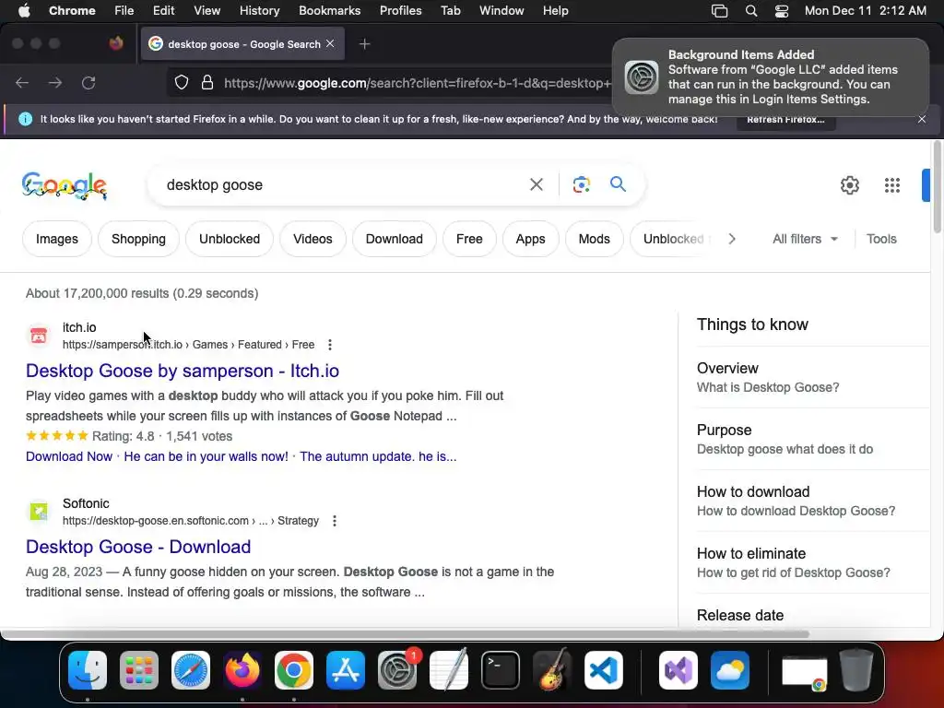This screenshot has height=708, width=944.
Task: Click the pinned Firefox tab icon
Action: tap(116, 43)
